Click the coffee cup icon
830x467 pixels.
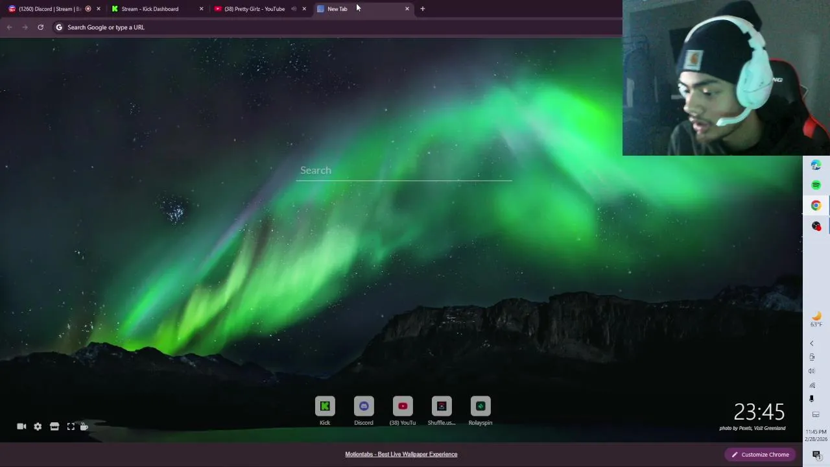(x=84, y=426)
